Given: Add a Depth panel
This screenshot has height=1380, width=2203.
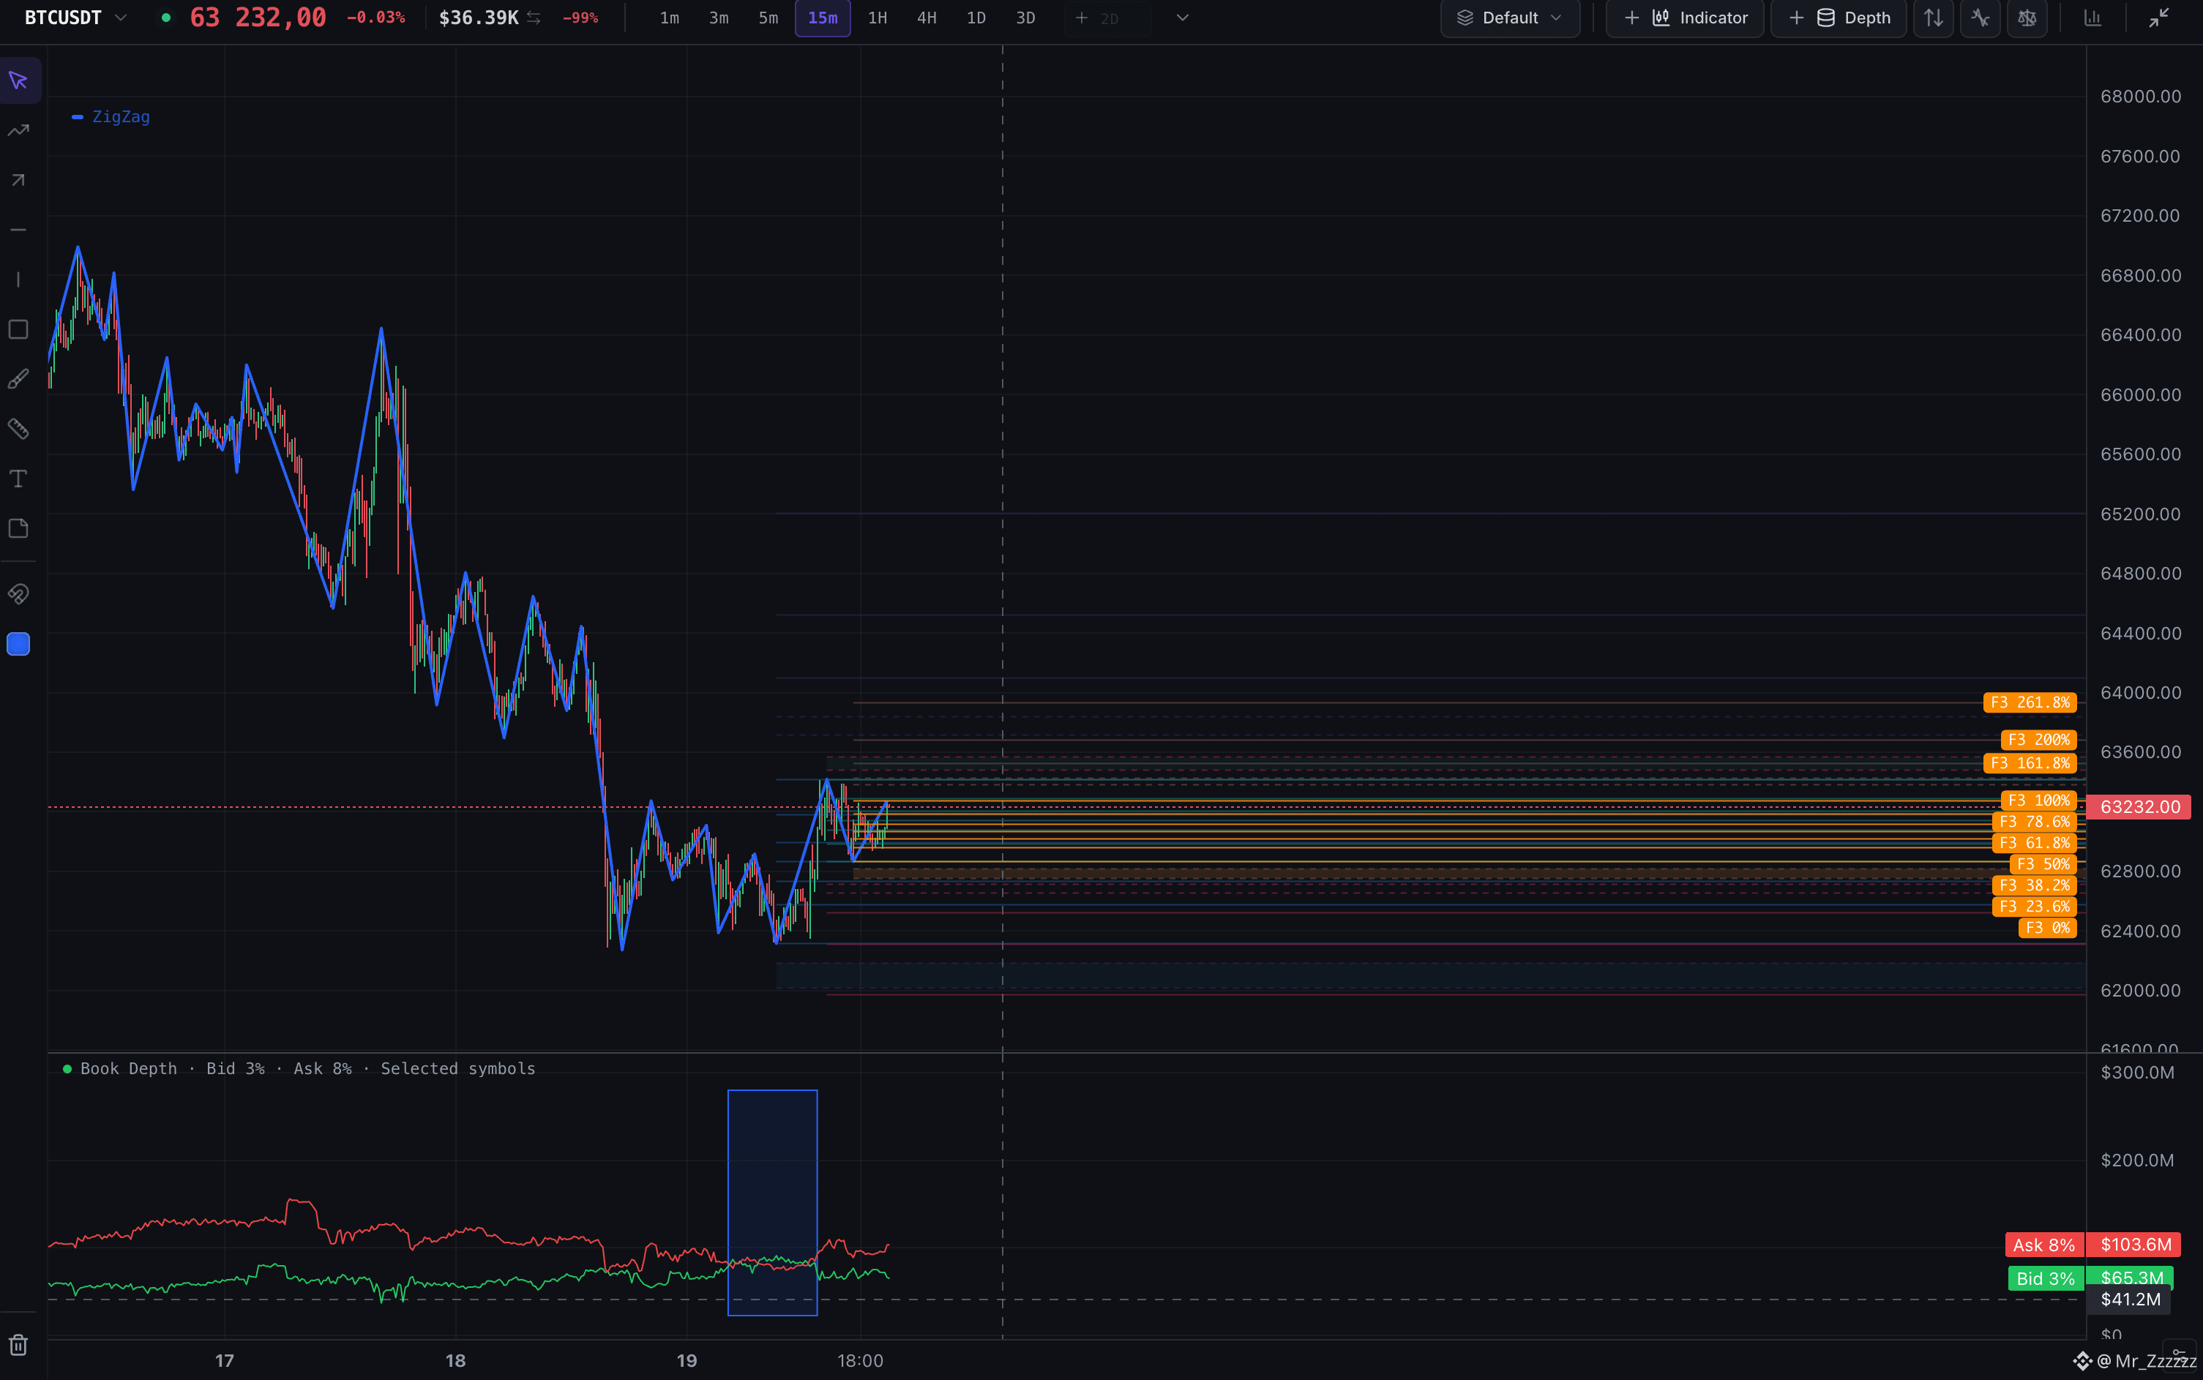Looking at the screenshot, I should (1839, 18).
